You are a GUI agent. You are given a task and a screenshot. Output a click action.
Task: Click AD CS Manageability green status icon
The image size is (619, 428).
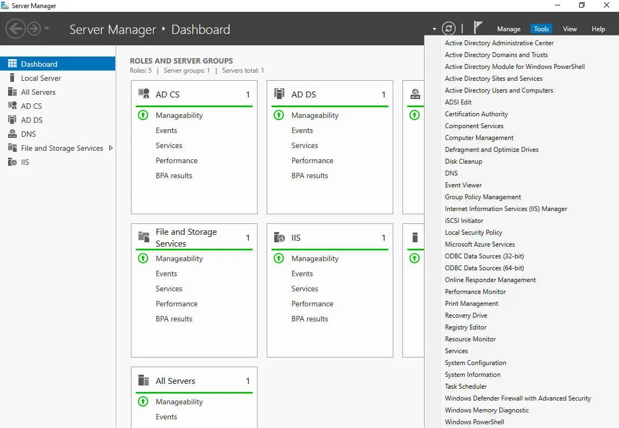[x=143, y=115]
